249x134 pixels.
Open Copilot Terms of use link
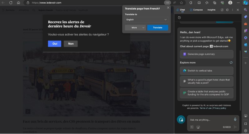coord(205,108)
